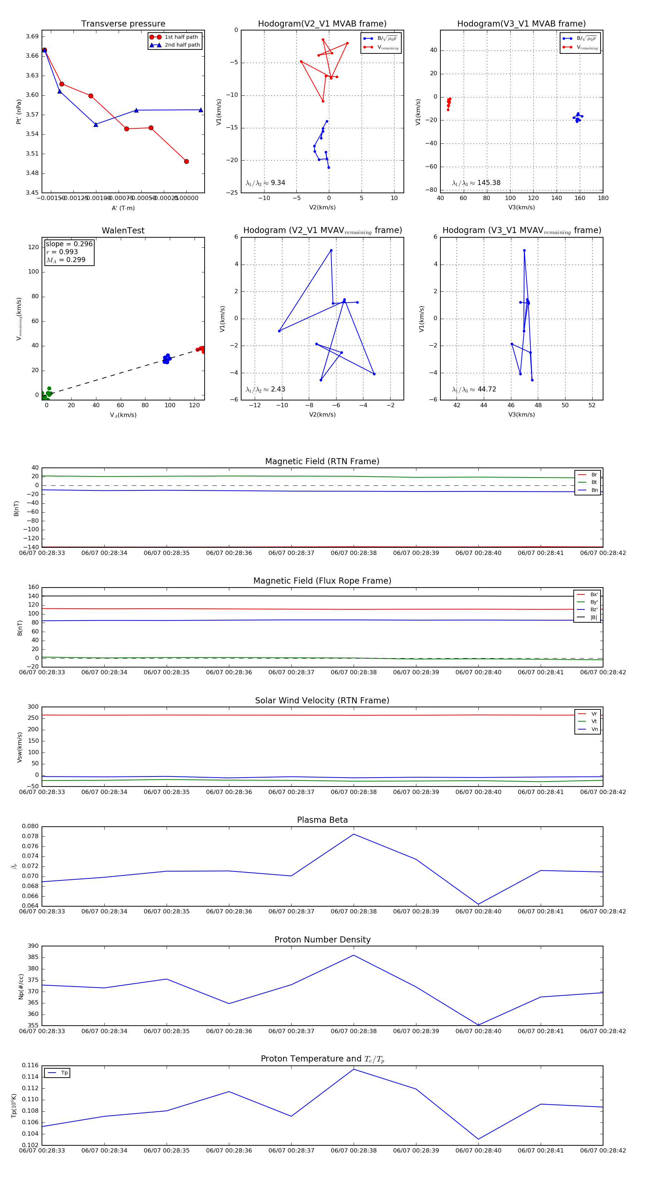Click the Pt' (nPa) y-axis label
This screenshot has width=645, height=1183.
point(19,111)
